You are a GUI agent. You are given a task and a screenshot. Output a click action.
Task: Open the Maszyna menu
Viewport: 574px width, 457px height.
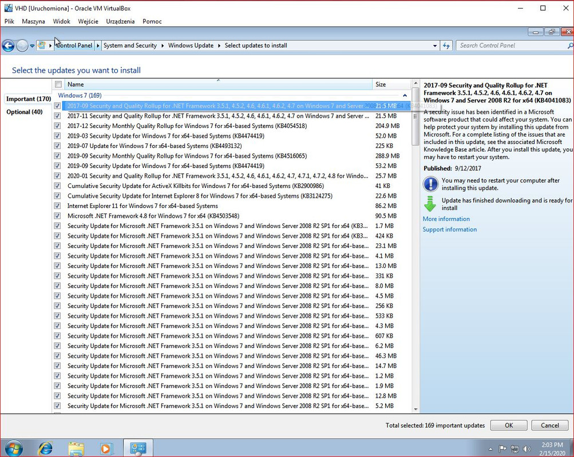33,21
